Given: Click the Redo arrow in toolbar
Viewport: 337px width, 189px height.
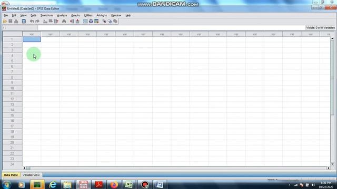Looking at the screenshot, I should point(37,21).
